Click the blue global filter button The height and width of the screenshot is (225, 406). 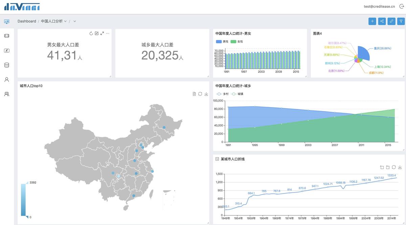point(401,21)
